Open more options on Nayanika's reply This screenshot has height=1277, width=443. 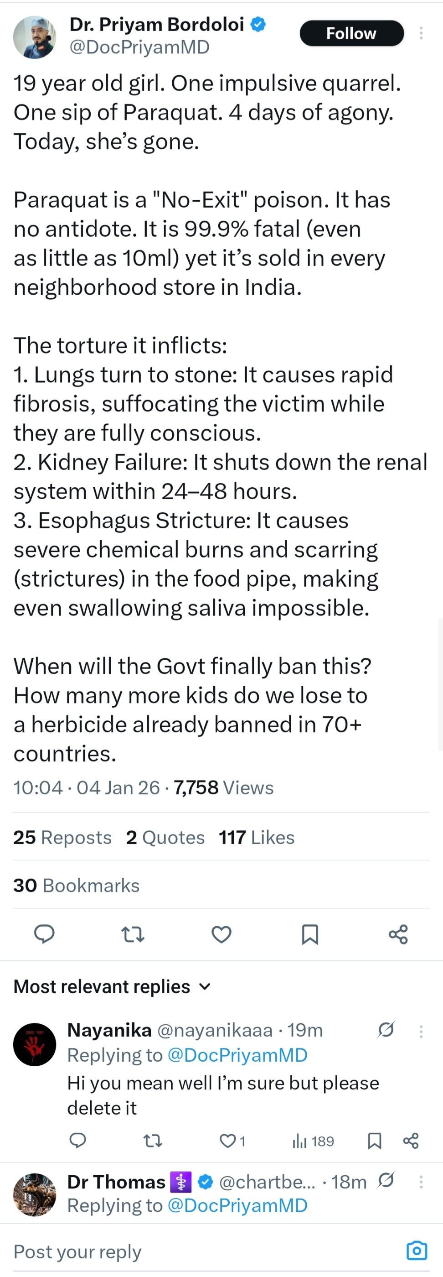421,1032
